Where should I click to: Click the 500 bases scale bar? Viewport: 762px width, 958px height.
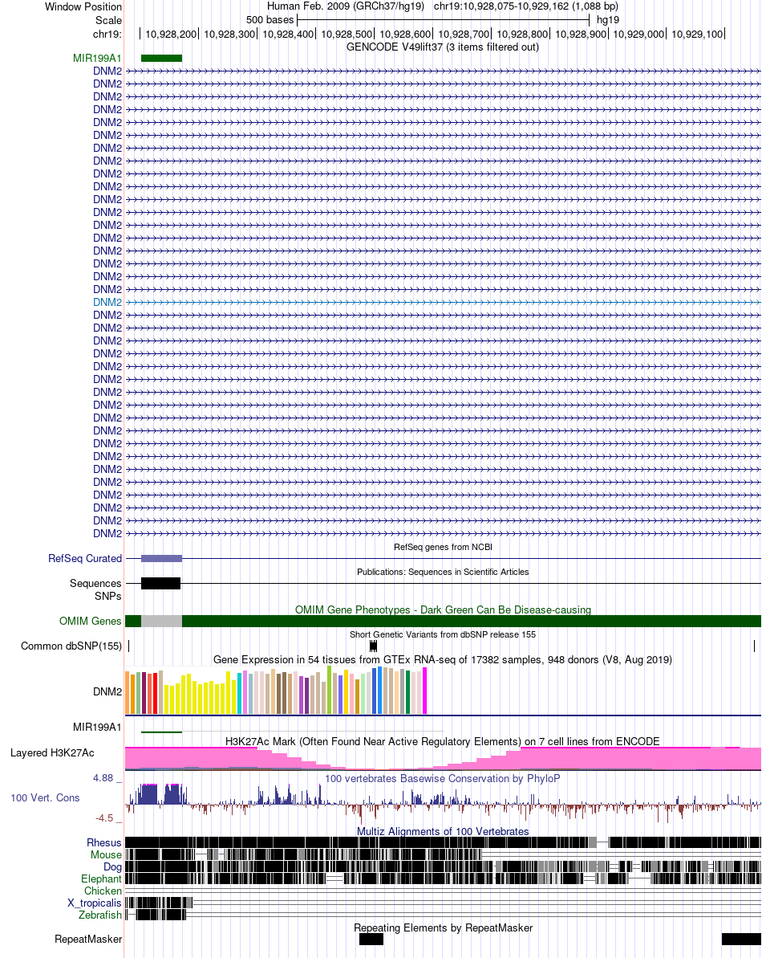pyautogui.click(x=443, y=20)
